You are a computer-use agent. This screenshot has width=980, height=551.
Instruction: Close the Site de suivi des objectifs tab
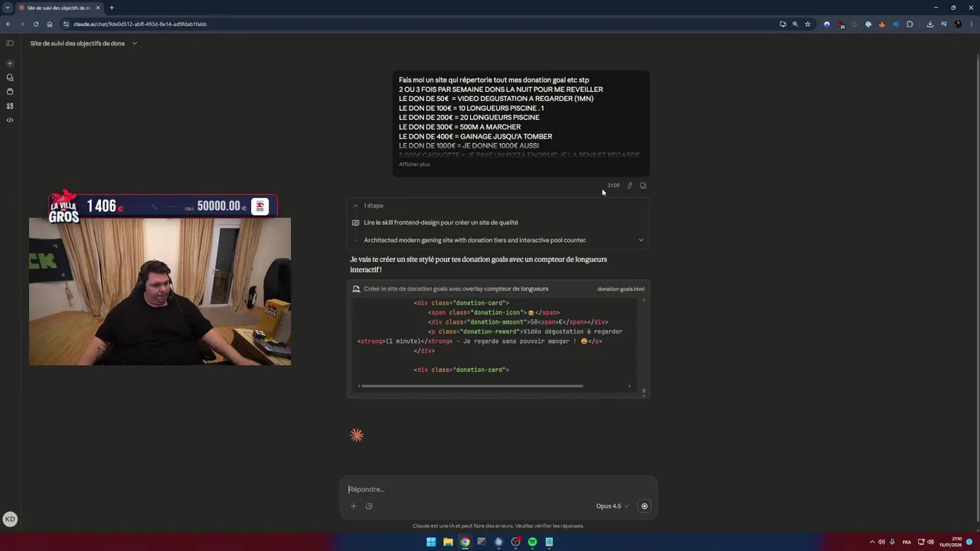pos(98,8)
